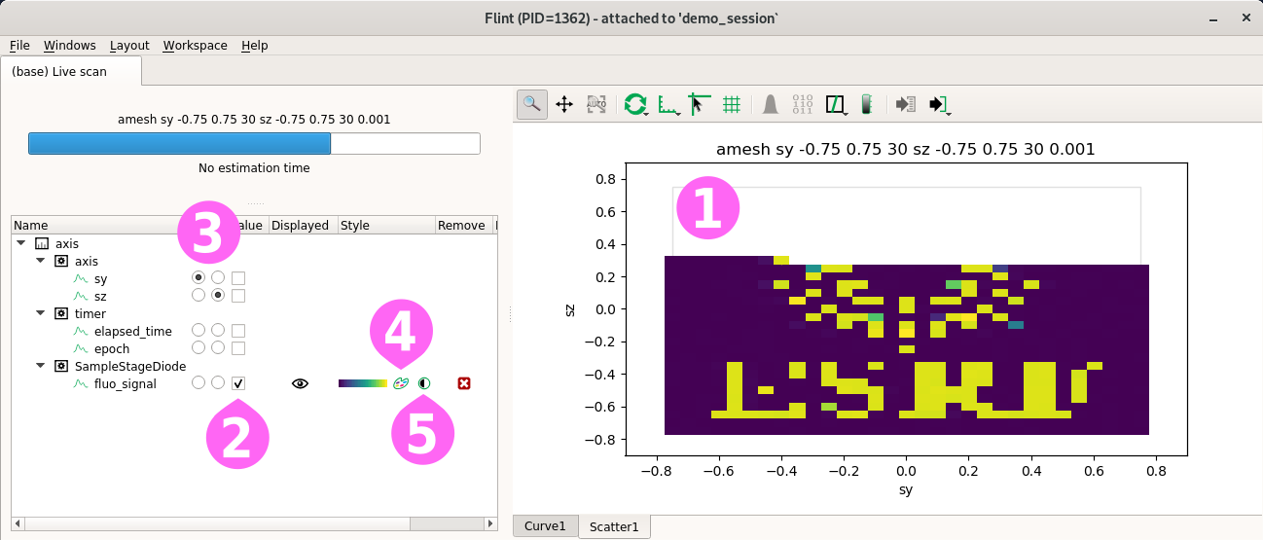Viewport: 1263px width, 540px height.
Task: Check the epoch value checkbox
Action: pyautogui.click(x=238, y=348)
